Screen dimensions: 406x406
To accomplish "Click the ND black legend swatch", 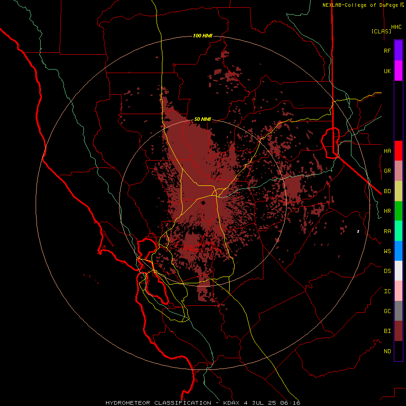I will pos(398,351).
